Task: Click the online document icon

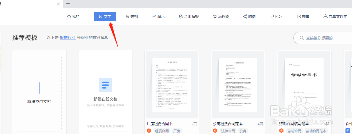Action: (x=105, y=85)
